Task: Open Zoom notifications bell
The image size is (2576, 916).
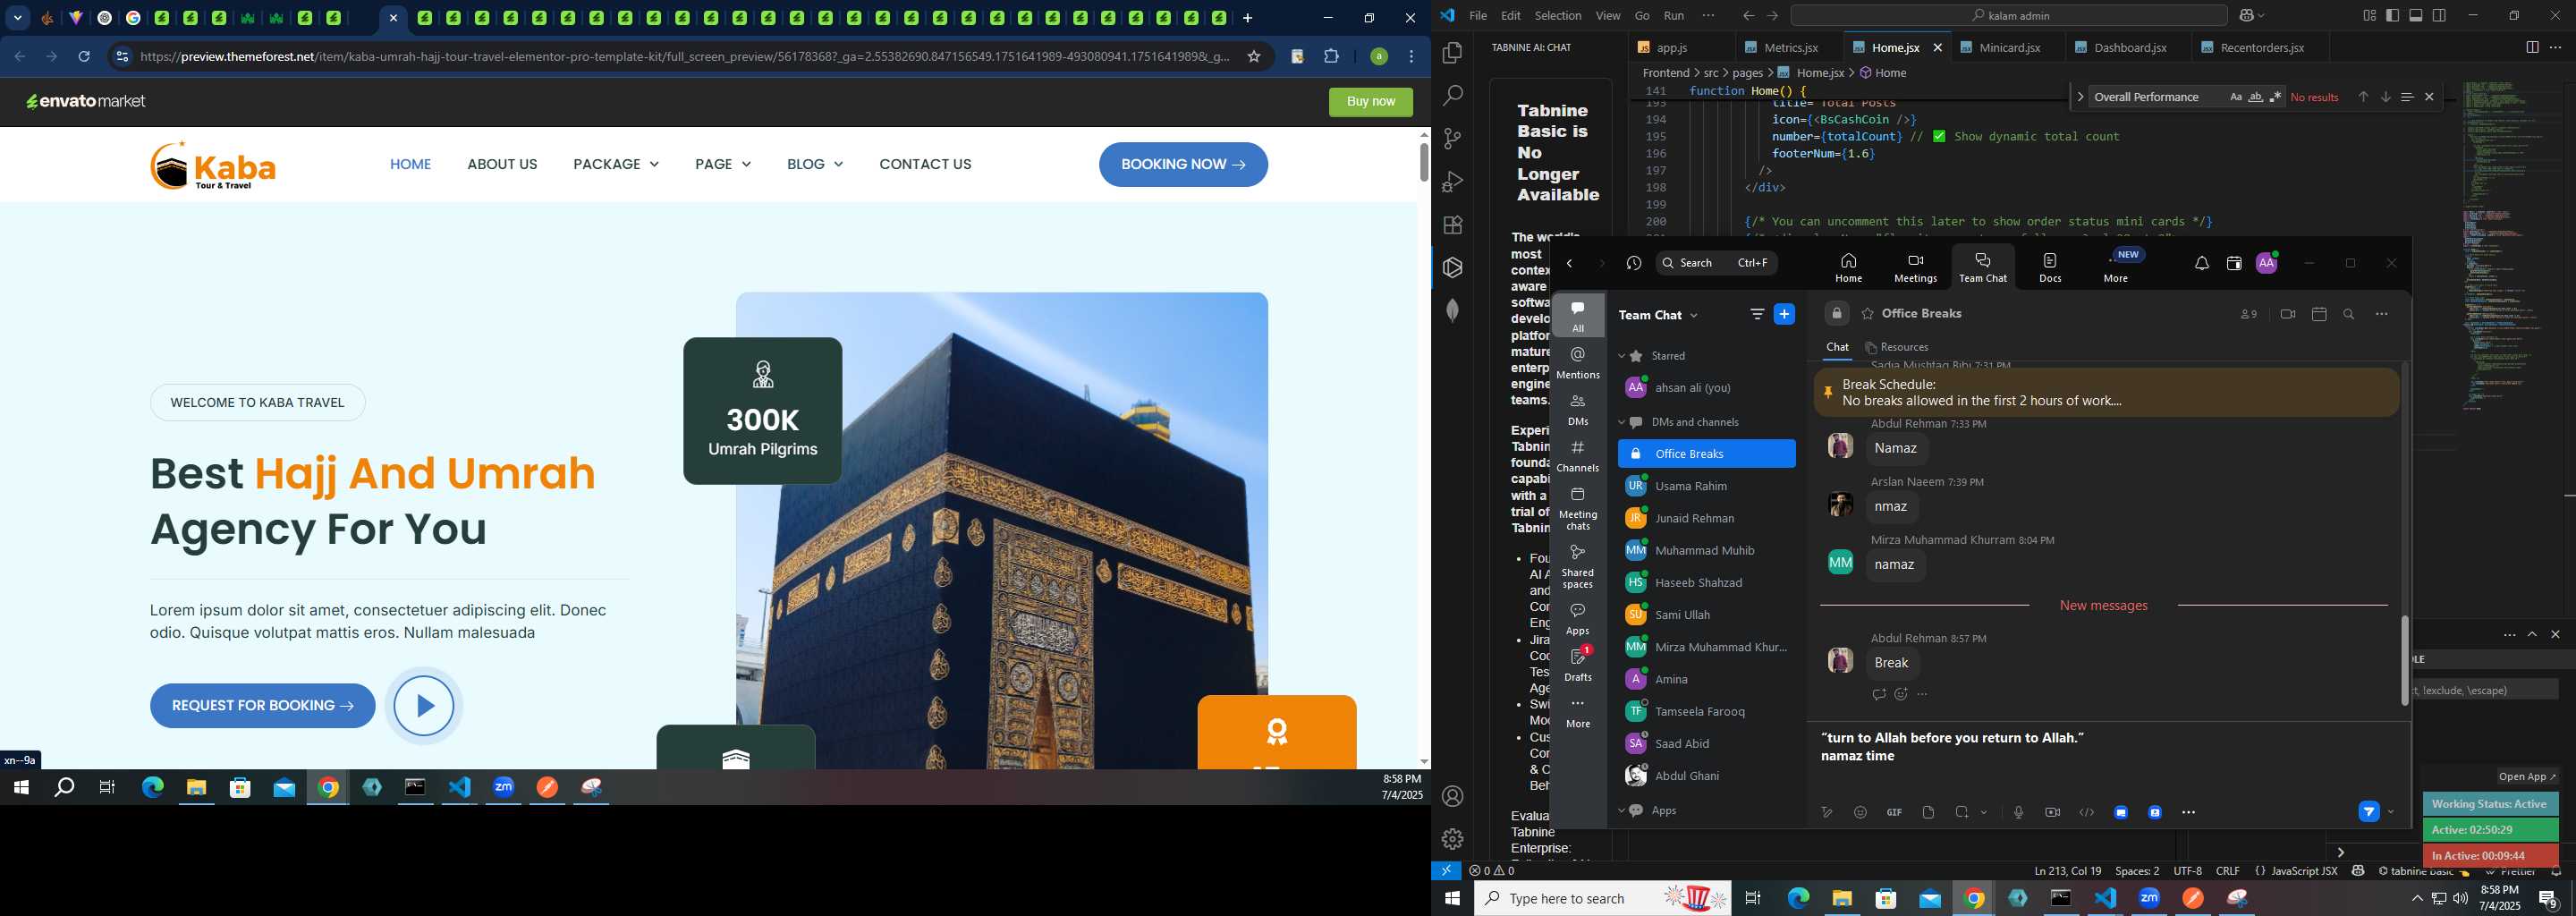Action: click(2202, 263)
